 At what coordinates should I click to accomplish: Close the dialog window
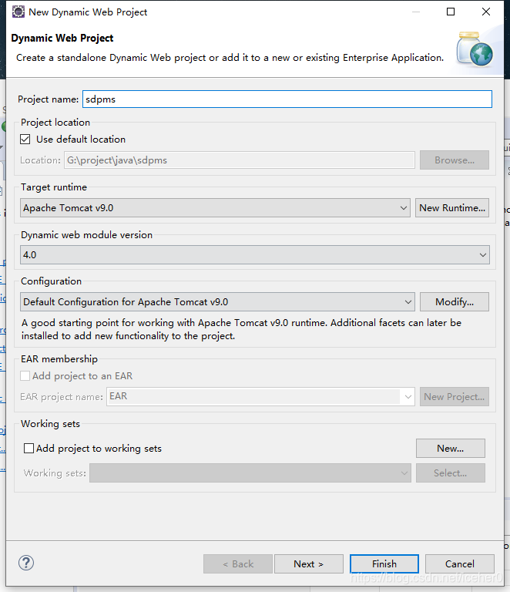pyautogui.click(x=486, y=12)
